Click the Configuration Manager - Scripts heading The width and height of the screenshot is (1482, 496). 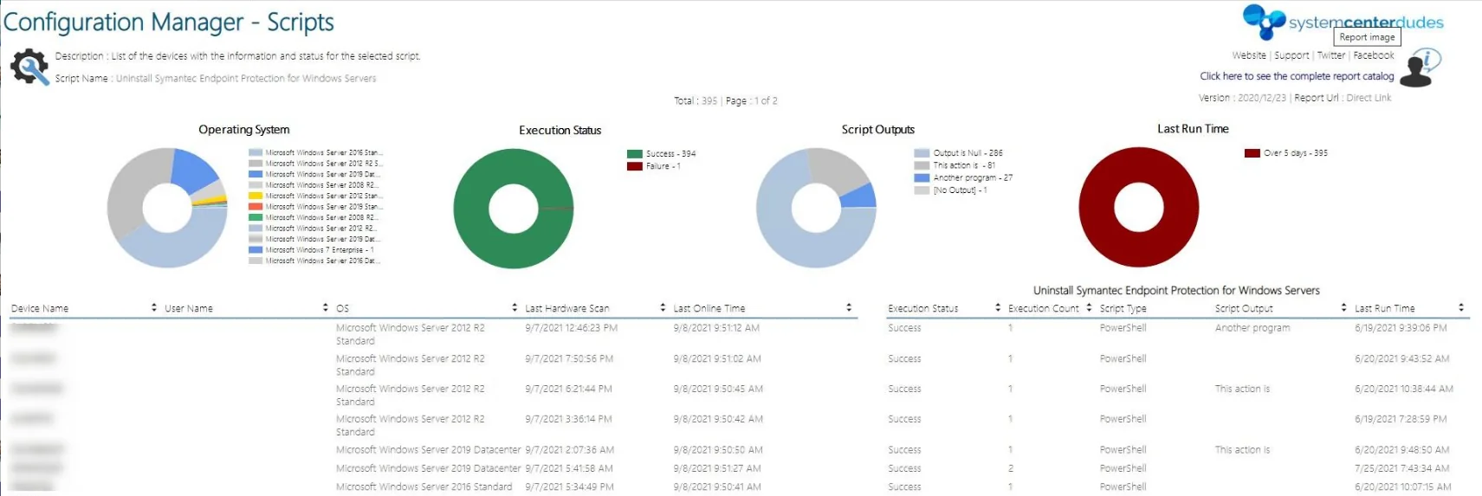click(169, 23)
